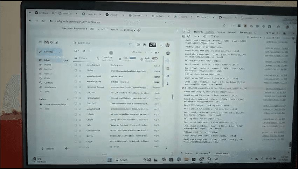Tick checkbox for LinkedIn email
Image resolution: width=298 pixels, height=169 pixels.
point(76,114)
